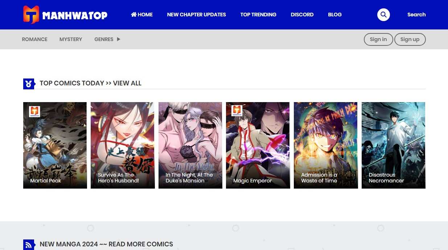Click the Sign in button

point(378,39)
